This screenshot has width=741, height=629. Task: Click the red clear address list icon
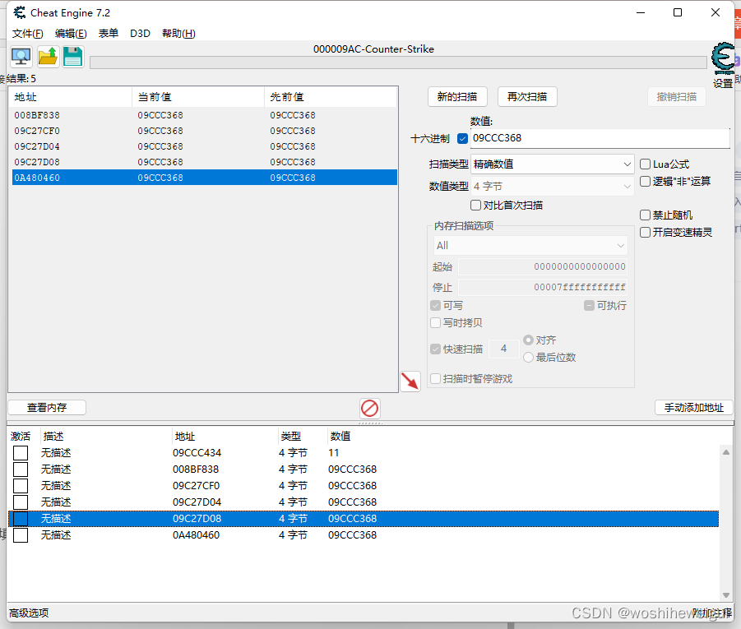tap(369, 409)
